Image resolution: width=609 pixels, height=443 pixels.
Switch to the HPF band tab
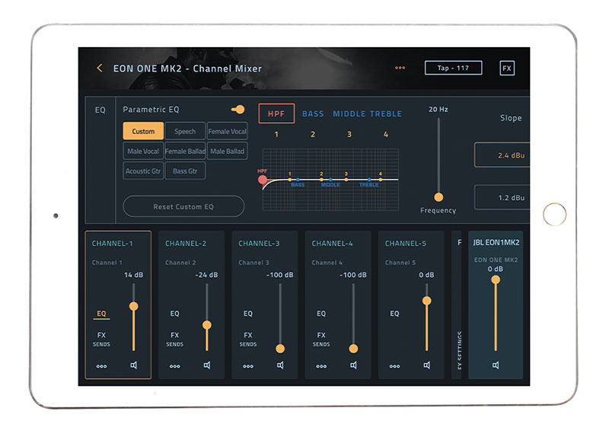276,113
